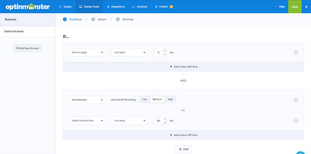Switch to the Display Rules tab
This screenshot has width=311, height=154.
click(x=89, y=7)
